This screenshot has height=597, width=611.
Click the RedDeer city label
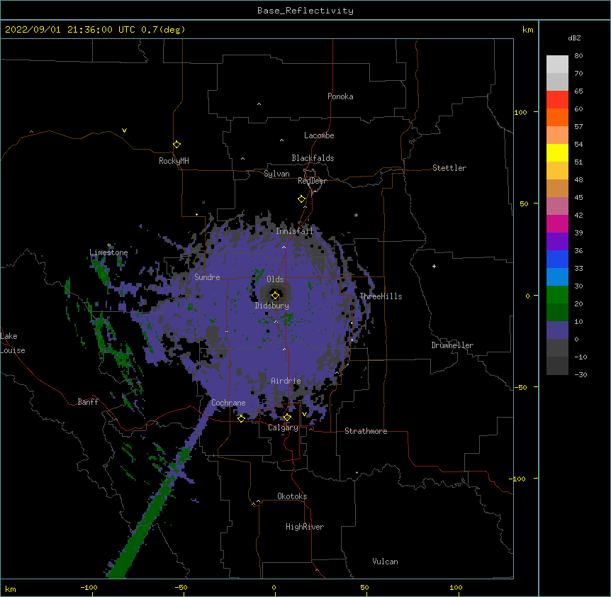pyautogui.click(x=312, y=181)
